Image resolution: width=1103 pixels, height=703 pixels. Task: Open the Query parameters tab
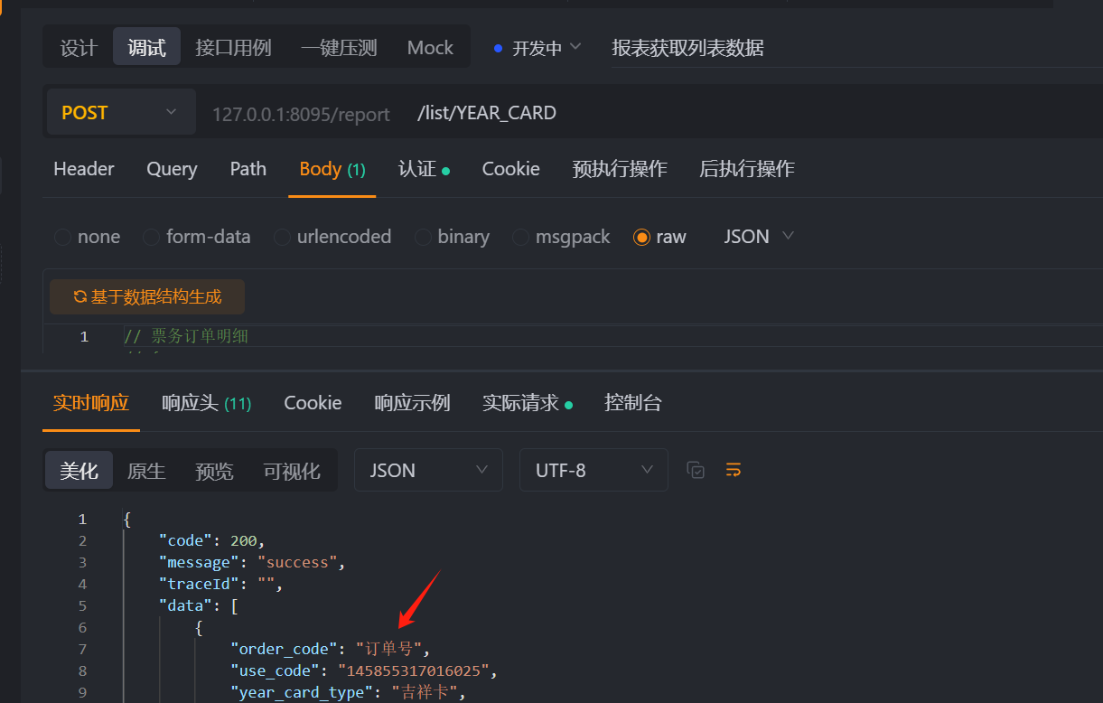tap(172, 168)
